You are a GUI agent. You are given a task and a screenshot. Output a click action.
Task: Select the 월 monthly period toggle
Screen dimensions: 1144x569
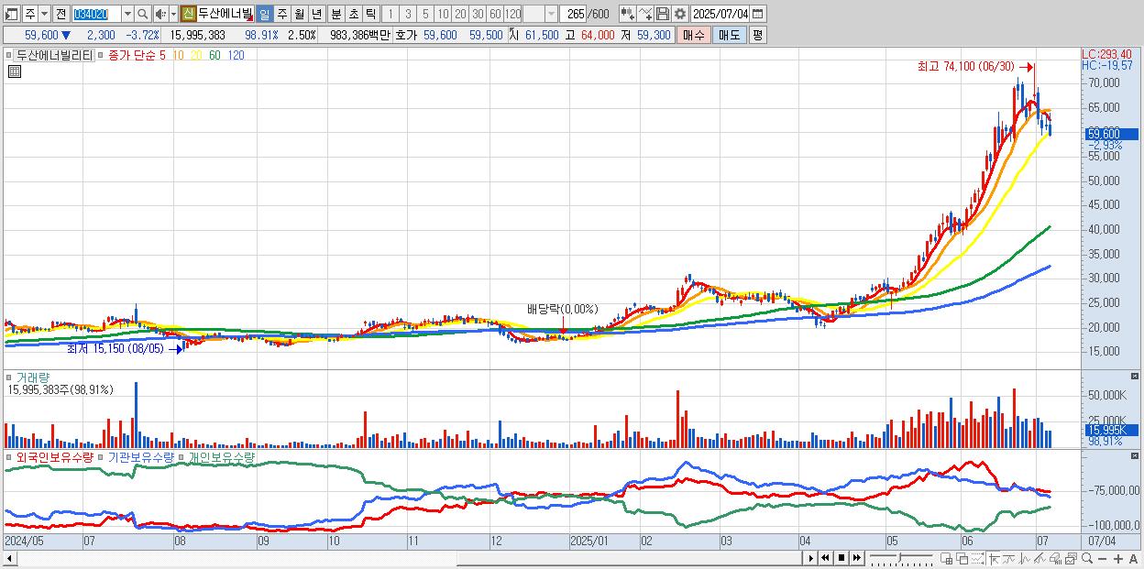point(299,14)
